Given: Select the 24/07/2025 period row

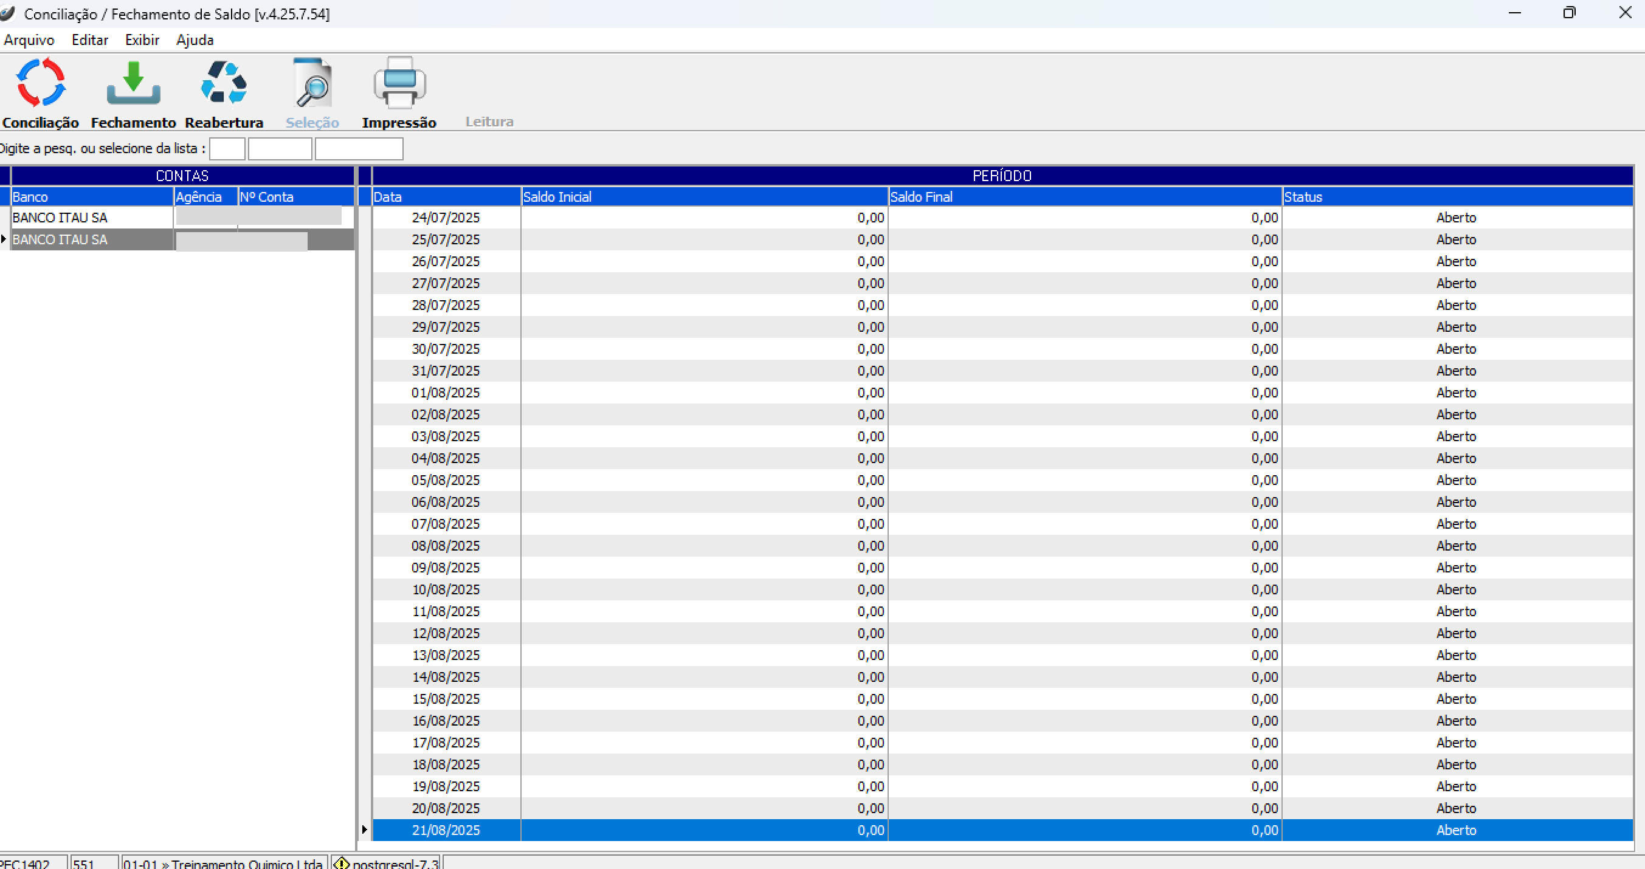Looking at the screenshot, I should click(446, 218).
